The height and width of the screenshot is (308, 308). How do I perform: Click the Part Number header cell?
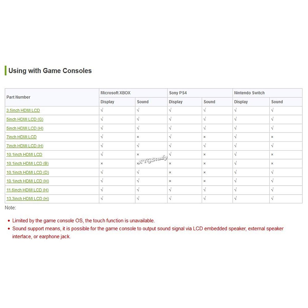pos(18,97)
